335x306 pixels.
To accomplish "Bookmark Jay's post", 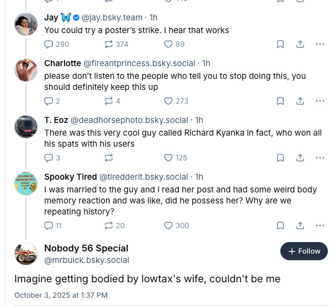I will coord(280,44).
